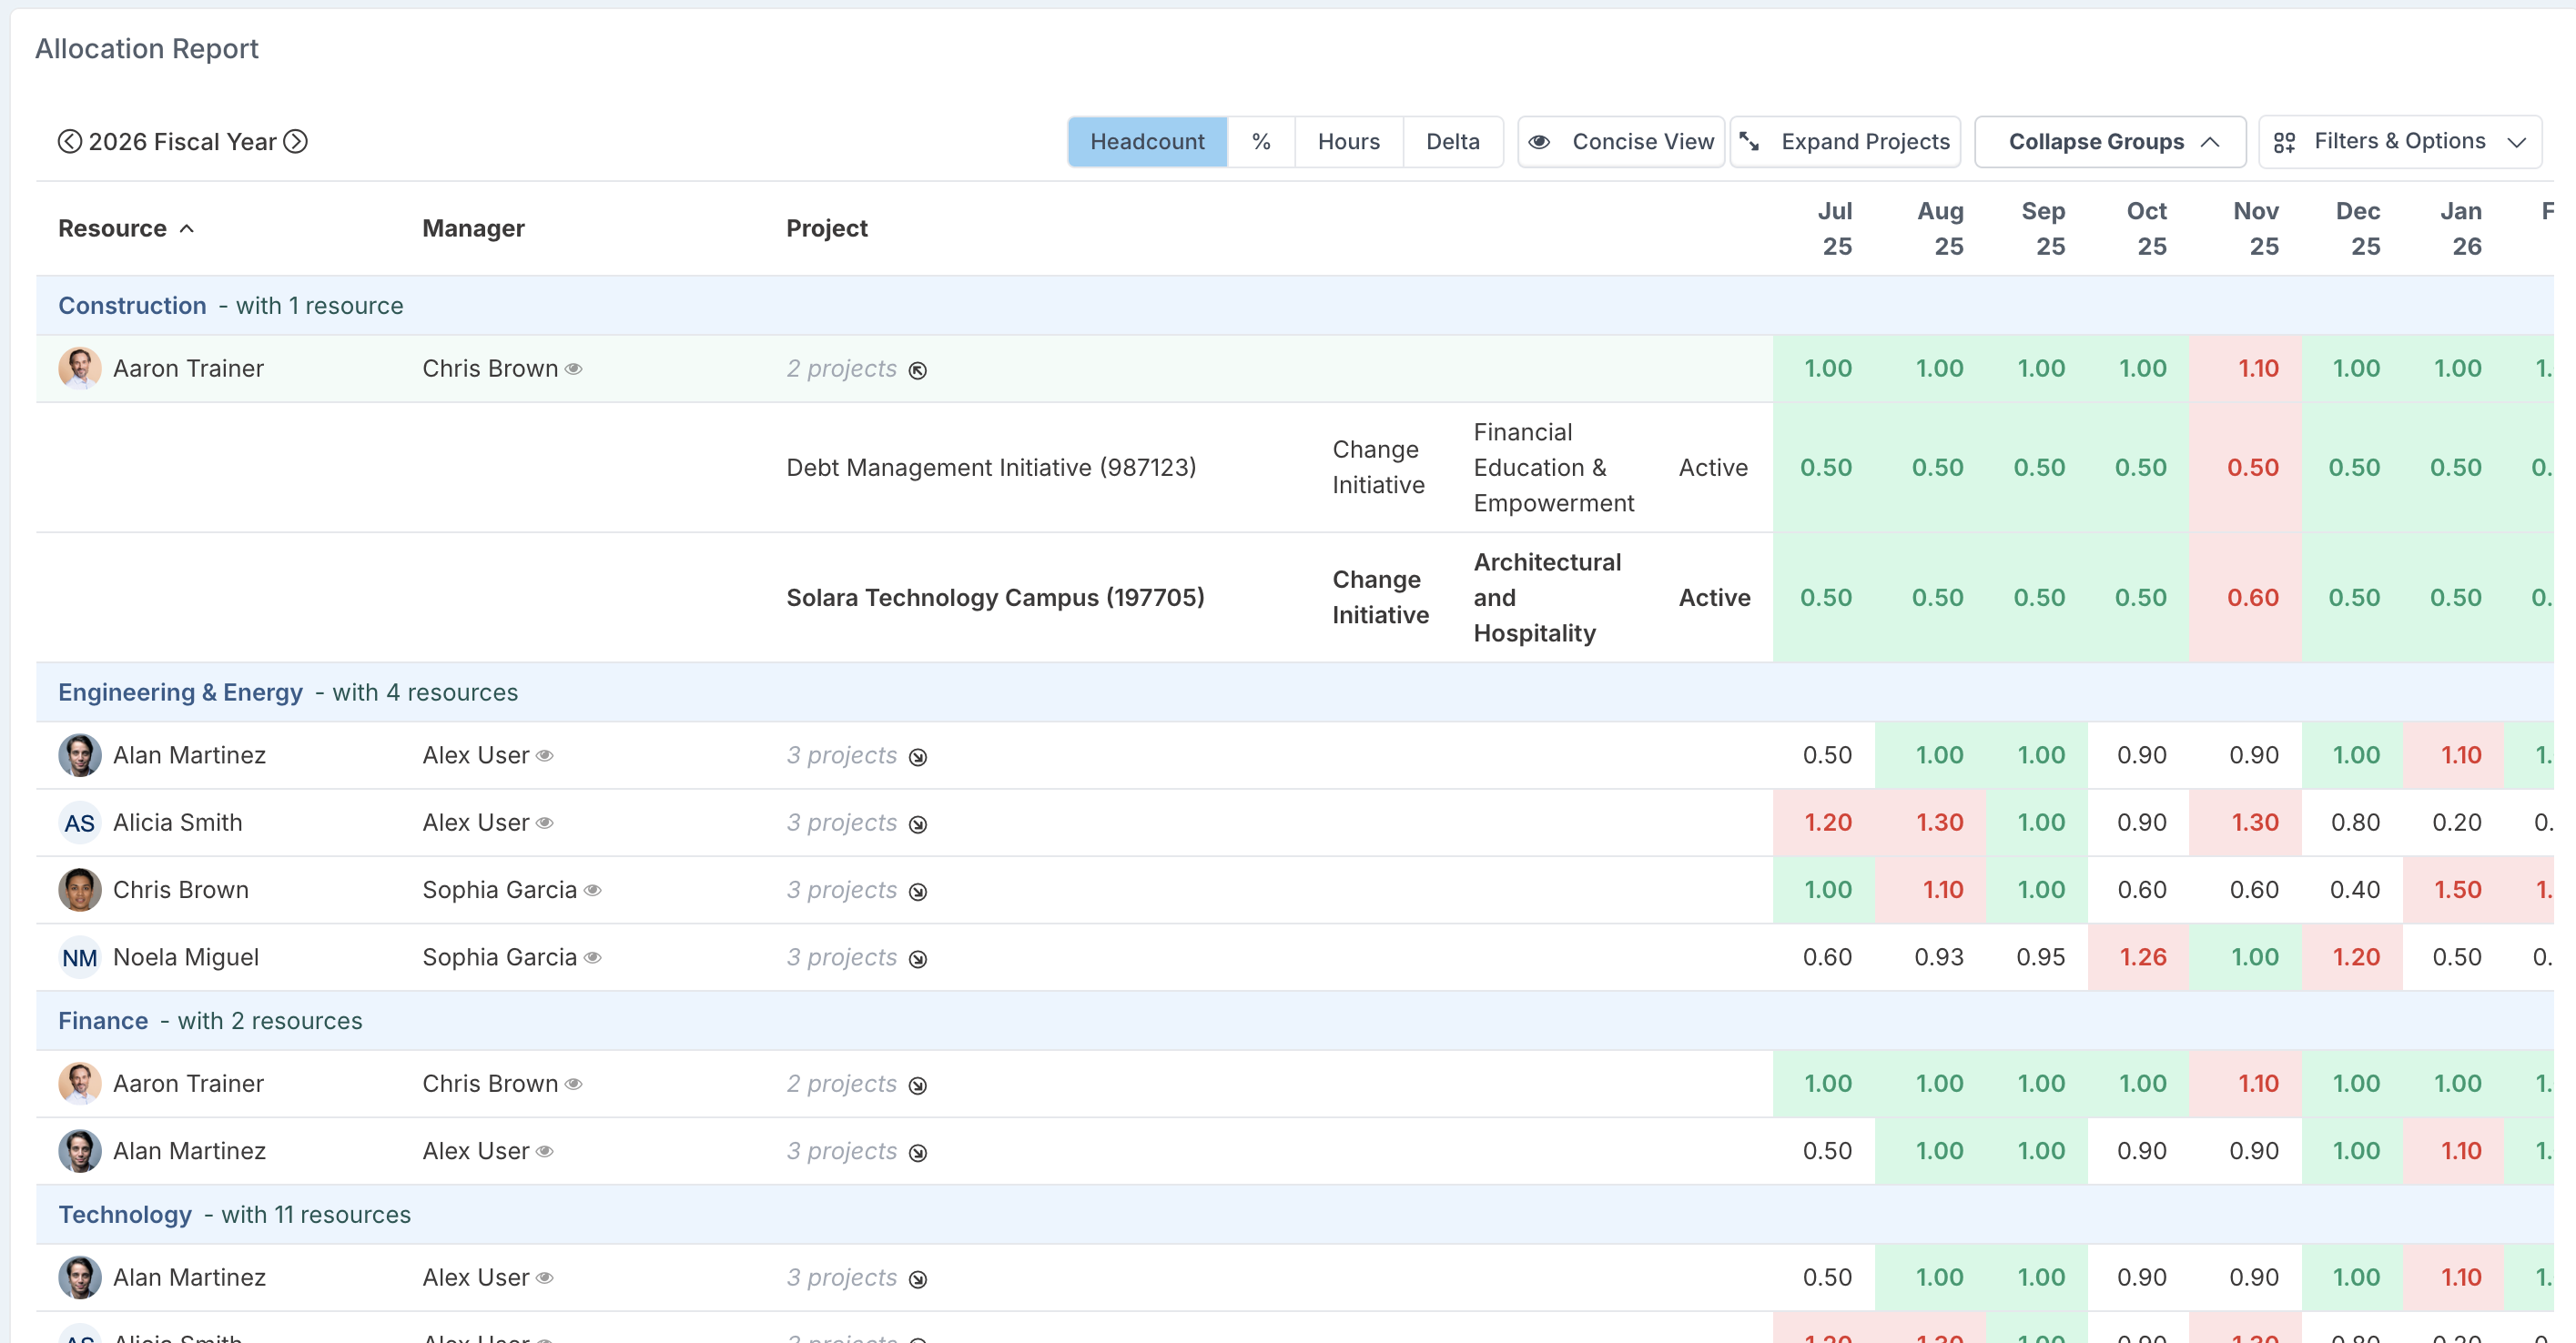The height and width of the screenshot is (1343, 2576).
Task: Click Filters & Options grid icon
Action: tap(2284, 142)
